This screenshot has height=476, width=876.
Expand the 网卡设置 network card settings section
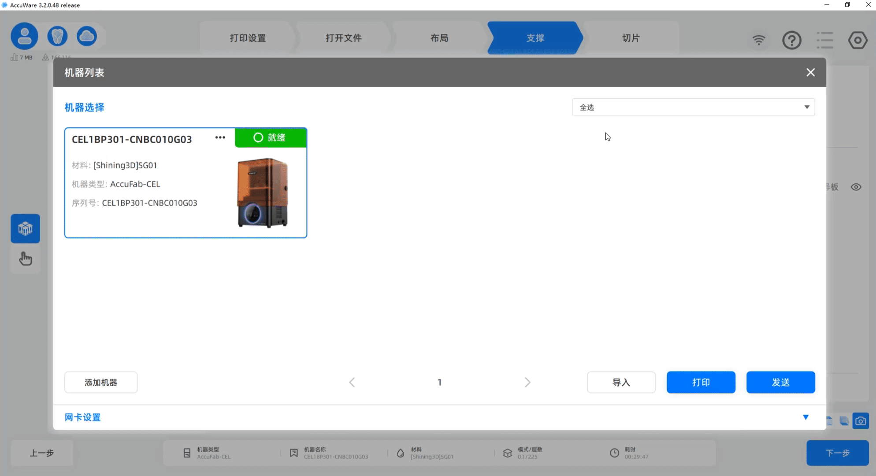(82, 417)
